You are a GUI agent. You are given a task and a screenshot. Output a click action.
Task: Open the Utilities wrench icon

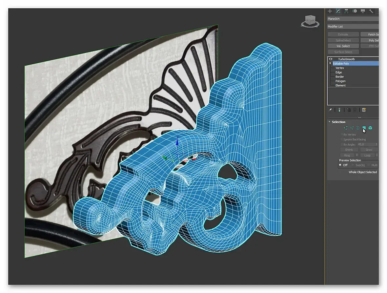[371, 11]
